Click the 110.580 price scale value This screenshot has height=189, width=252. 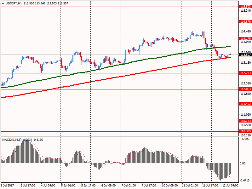(245, 125)
